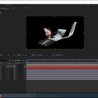Select the pink layer bar in timeline
Screen dimensions: 98x98
(x=62, y=65)
